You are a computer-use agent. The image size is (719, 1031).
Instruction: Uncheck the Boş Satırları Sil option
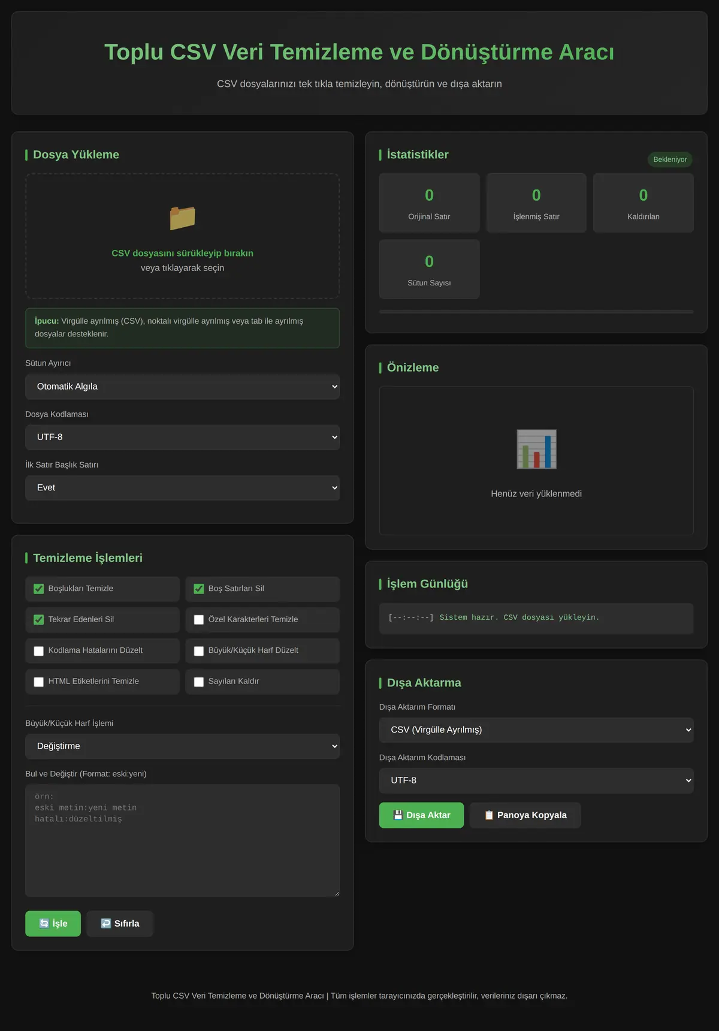199,589
